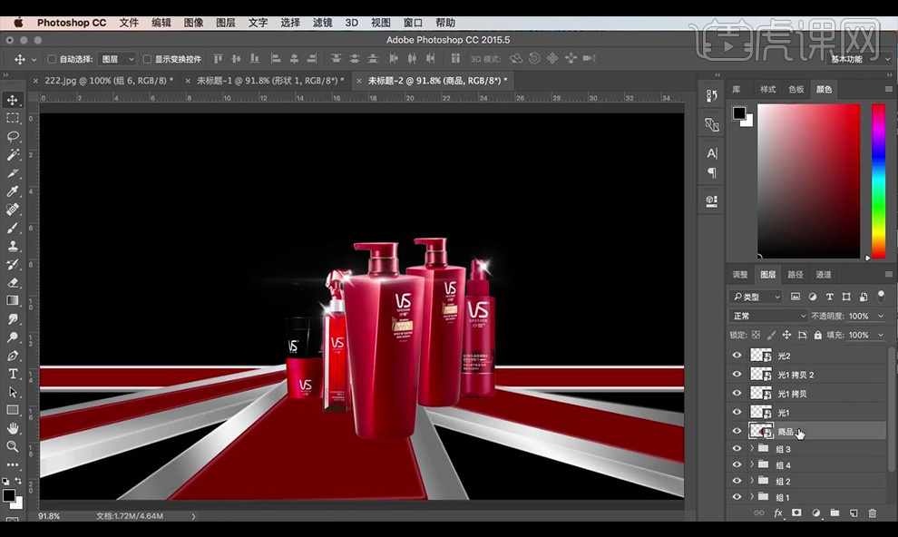The image size is (898, 537).
Task: Click the vertical hue spectrum slider
Action: pyautogui.click(x=878, y=181)
